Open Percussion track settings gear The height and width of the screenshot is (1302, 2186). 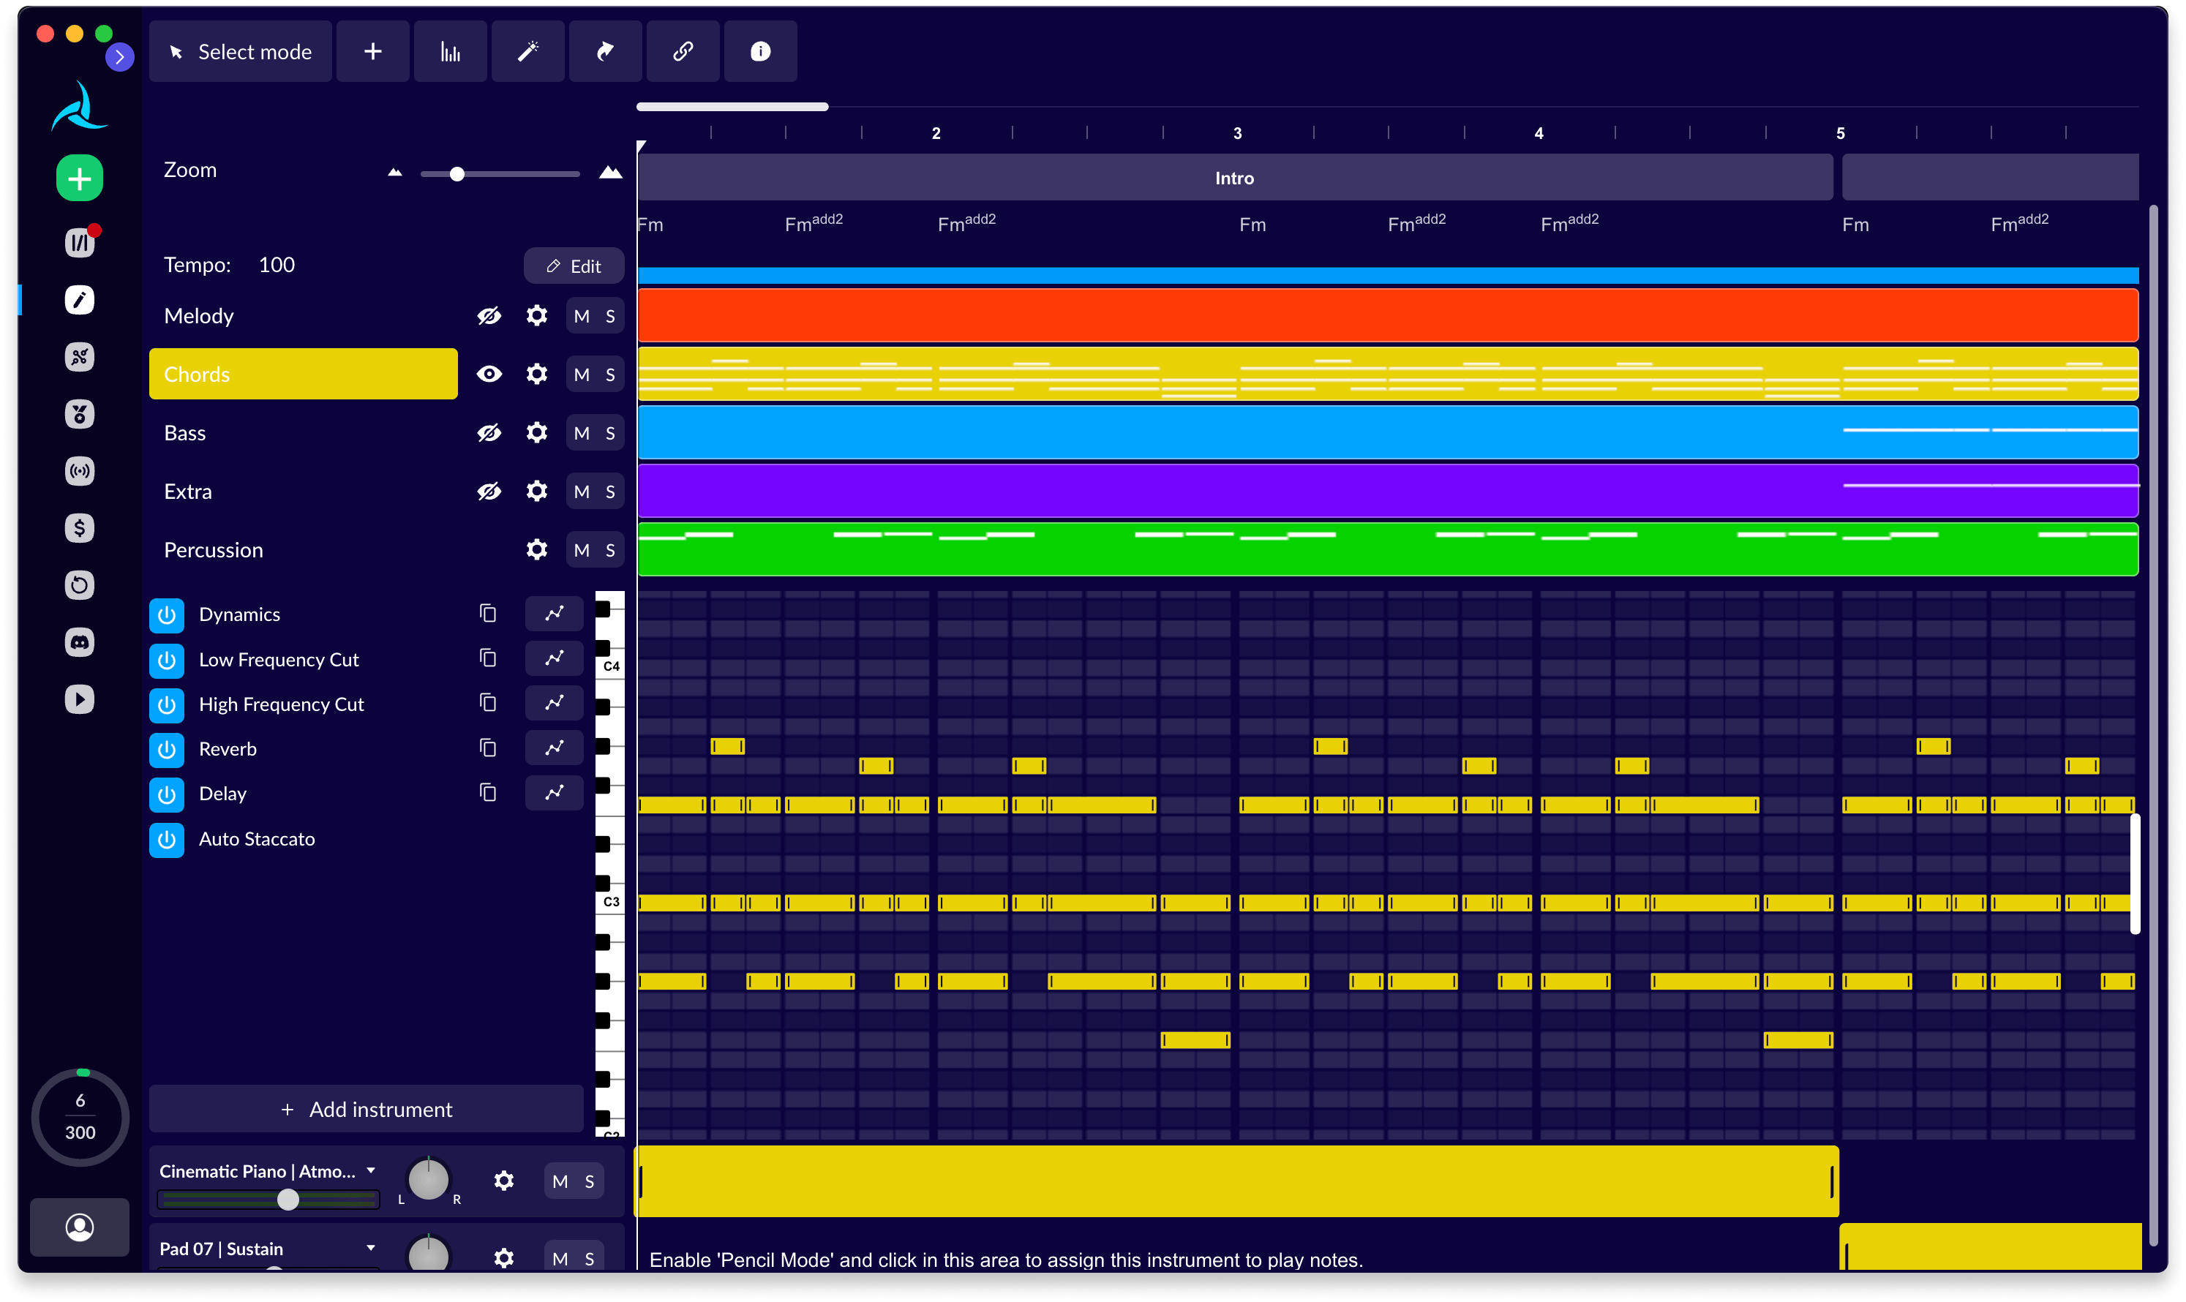[x=537, y=550]
